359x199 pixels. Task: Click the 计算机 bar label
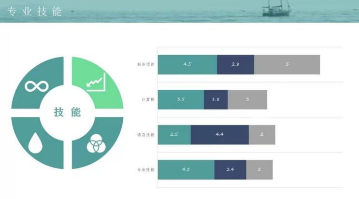(x=148, y=99)
